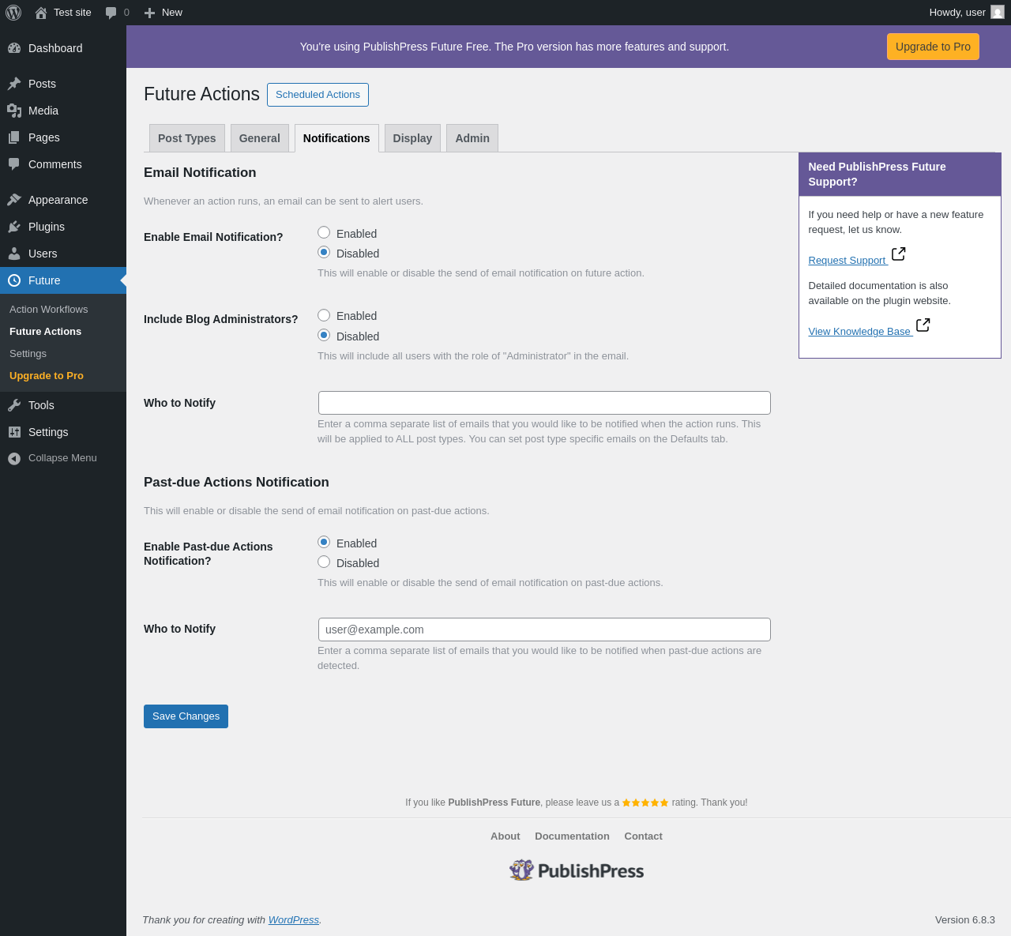Click the Users icon in sidebar
This screenshot has height=936, width=1011.
point(14,254)
